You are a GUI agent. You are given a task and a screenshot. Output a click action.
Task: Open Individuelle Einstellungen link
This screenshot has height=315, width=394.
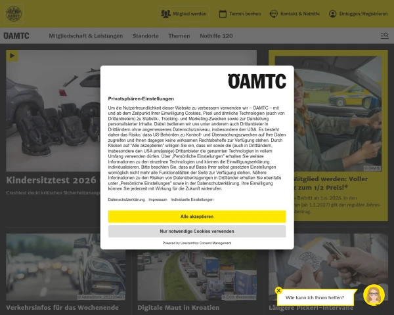[192, 199]
